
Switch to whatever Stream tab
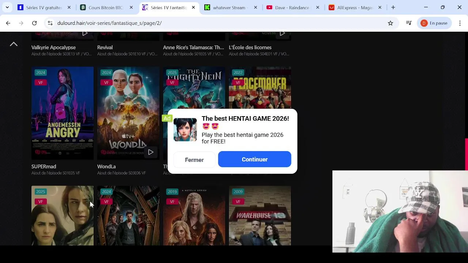point(230,7)
